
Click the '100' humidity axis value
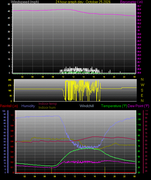tap(4, 111)
